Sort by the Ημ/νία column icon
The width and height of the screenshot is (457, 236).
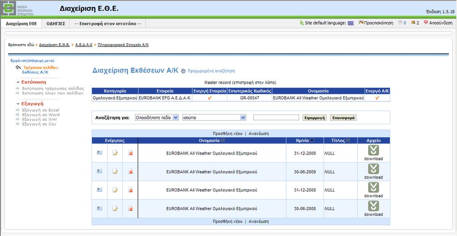coord(312,141)
